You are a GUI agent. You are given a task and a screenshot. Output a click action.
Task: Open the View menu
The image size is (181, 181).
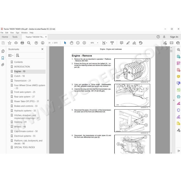12,33
